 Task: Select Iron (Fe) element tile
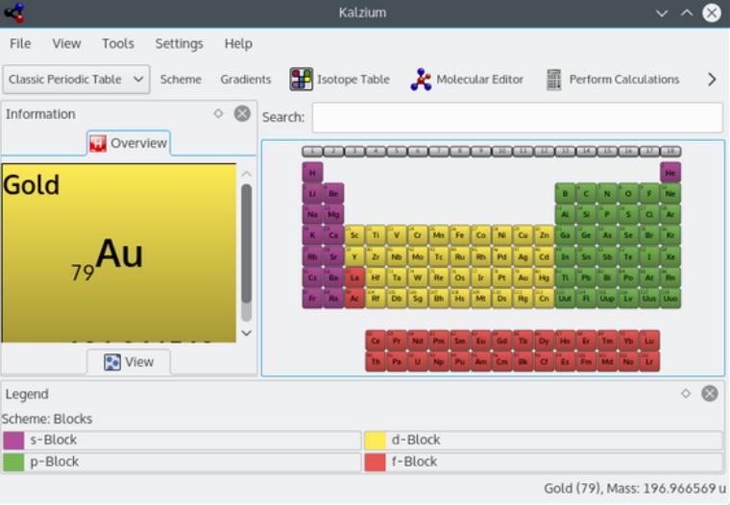coord(460,235)
